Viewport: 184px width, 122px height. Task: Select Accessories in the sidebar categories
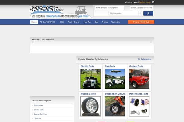(x=38, y=106)
